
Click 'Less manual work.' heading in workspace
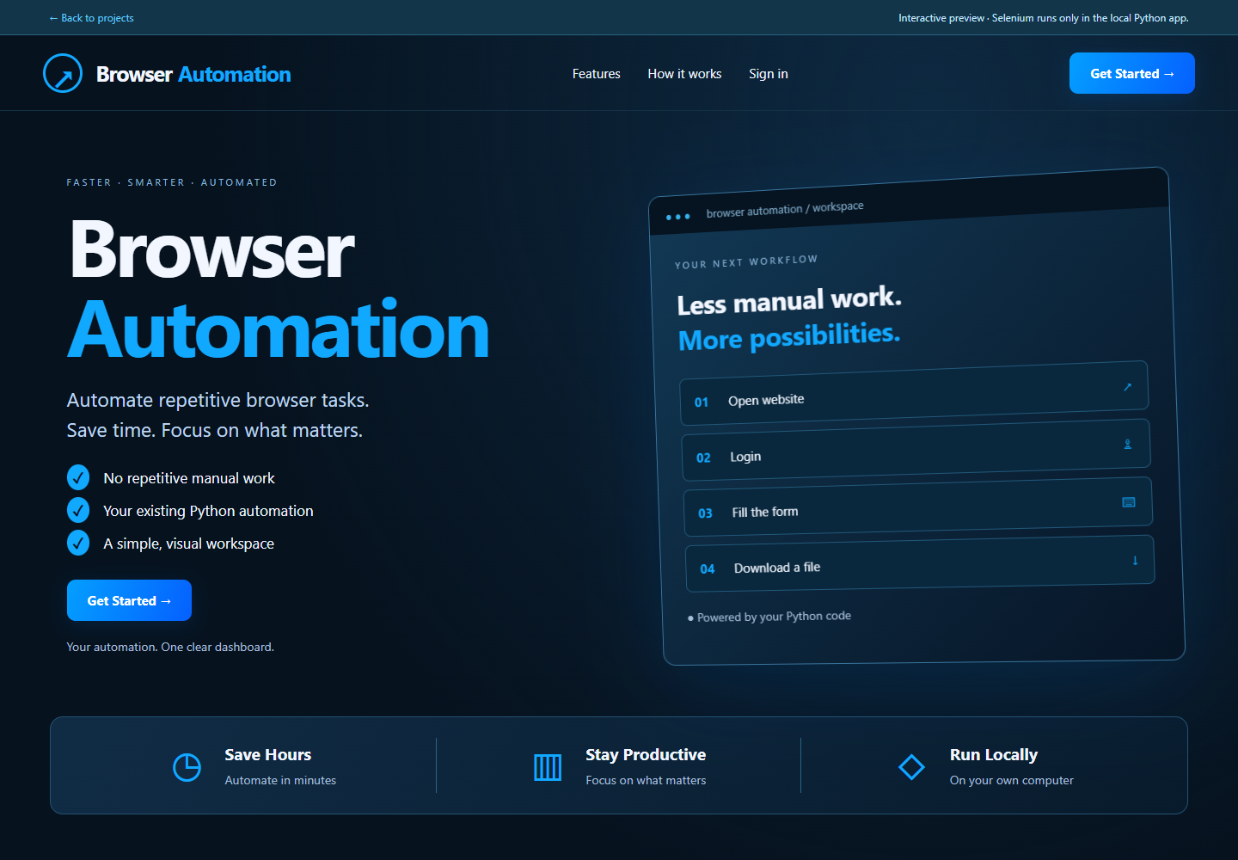coord(789,301)
